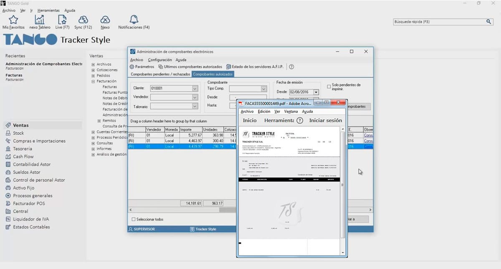Check the Seleccionar todos checkbox
The image size is (501, 269).
(134, 219)
